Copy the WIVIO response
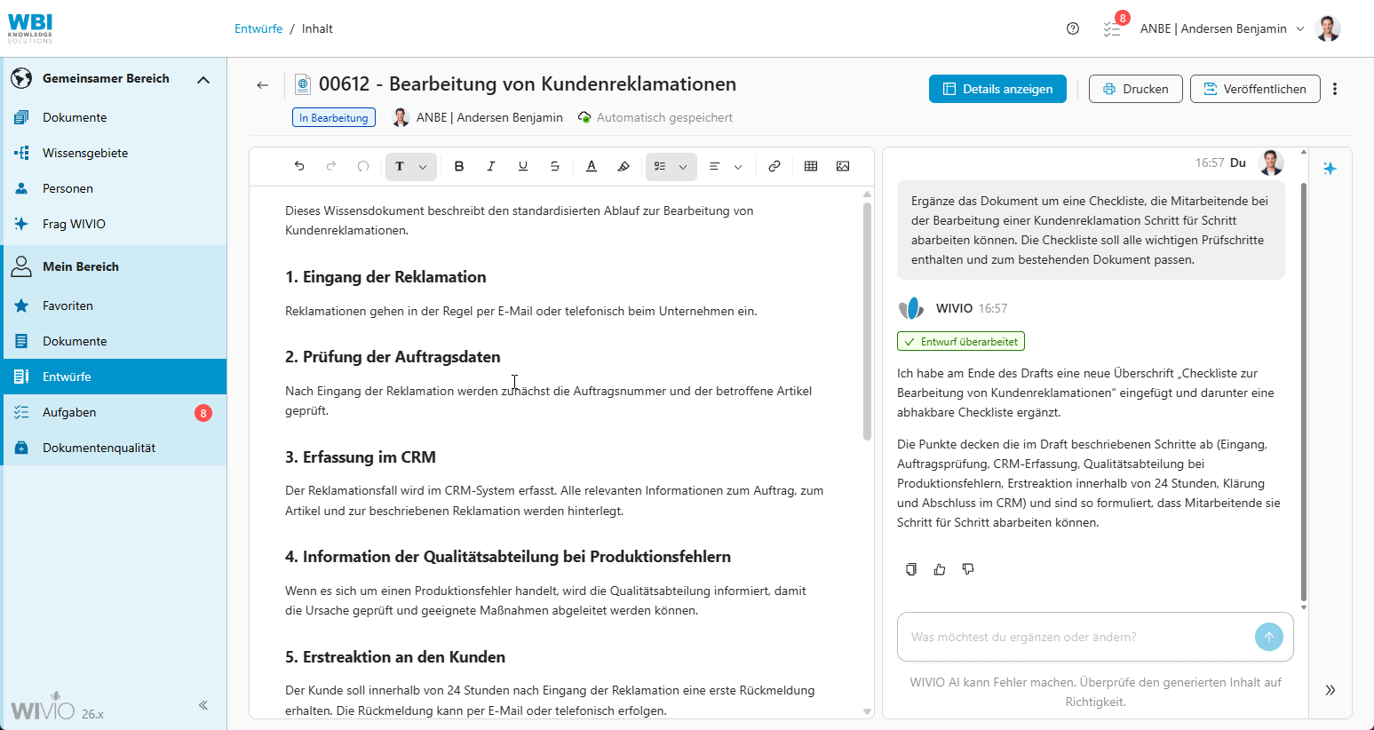Screen dimensions: 1374x730 click(910, 569)
